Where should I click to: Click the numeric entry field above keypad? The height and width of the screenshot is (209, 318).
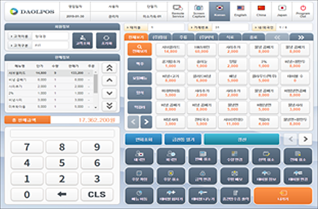coord(63,134)
